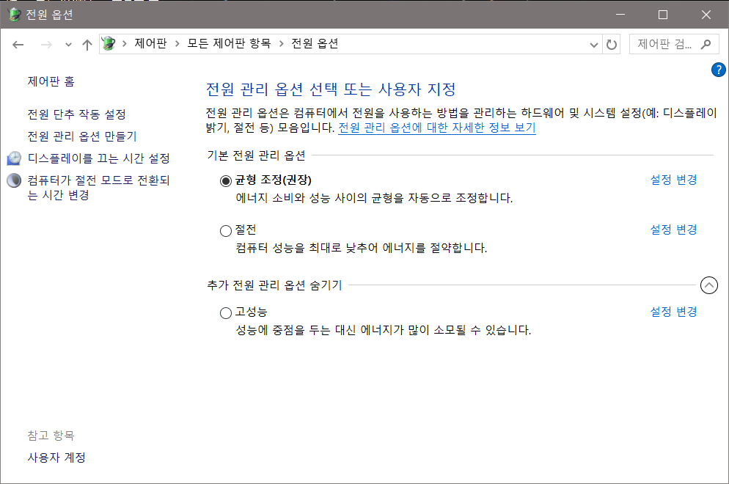Collapse the 추가 전원 관리 옵션 section
This screenshot has height=484, width=729.
709,285
